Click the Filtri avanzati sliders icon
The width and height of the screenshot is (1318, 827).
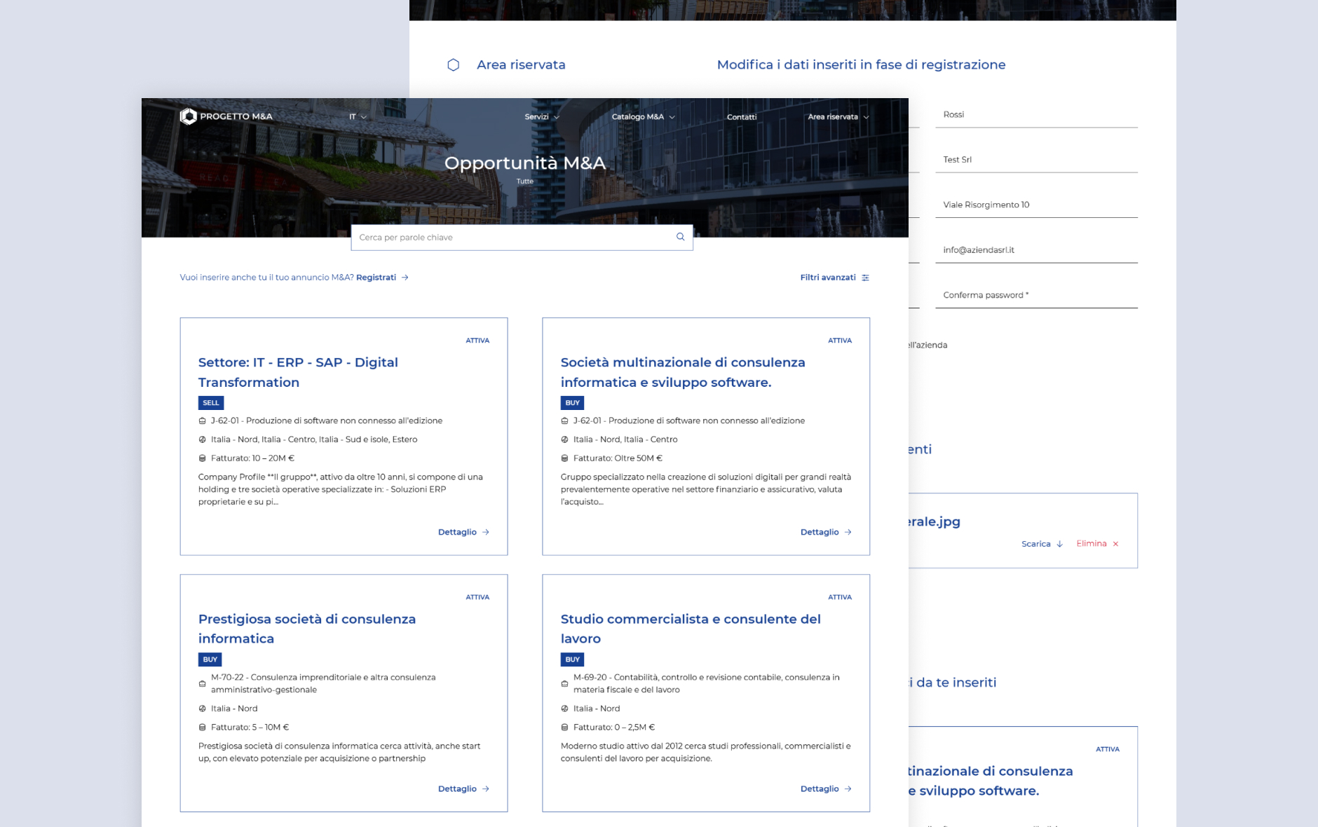pos(865,278)
